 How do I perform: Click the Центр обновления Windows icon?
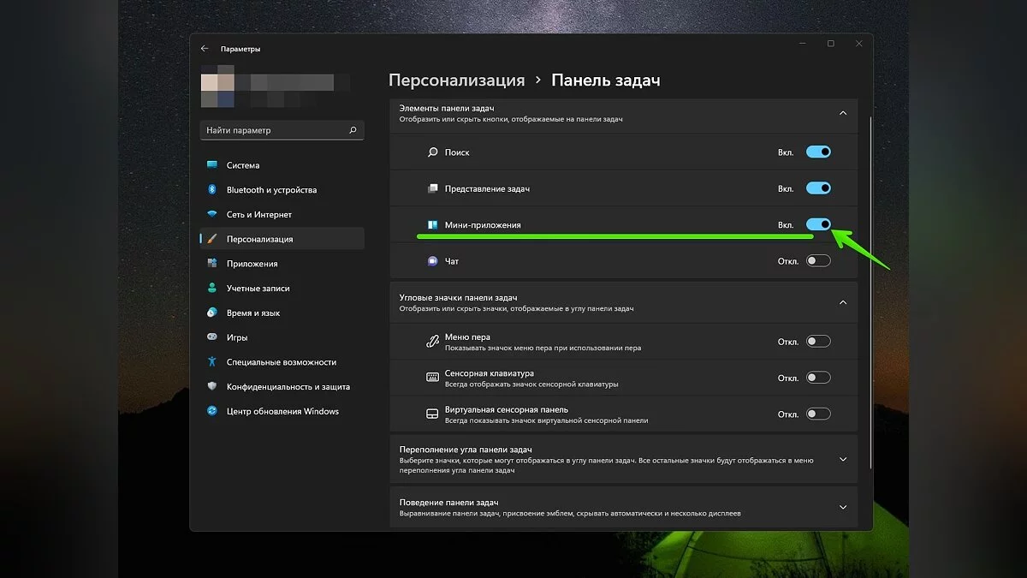pyautogui.click(x=211, y=411)
